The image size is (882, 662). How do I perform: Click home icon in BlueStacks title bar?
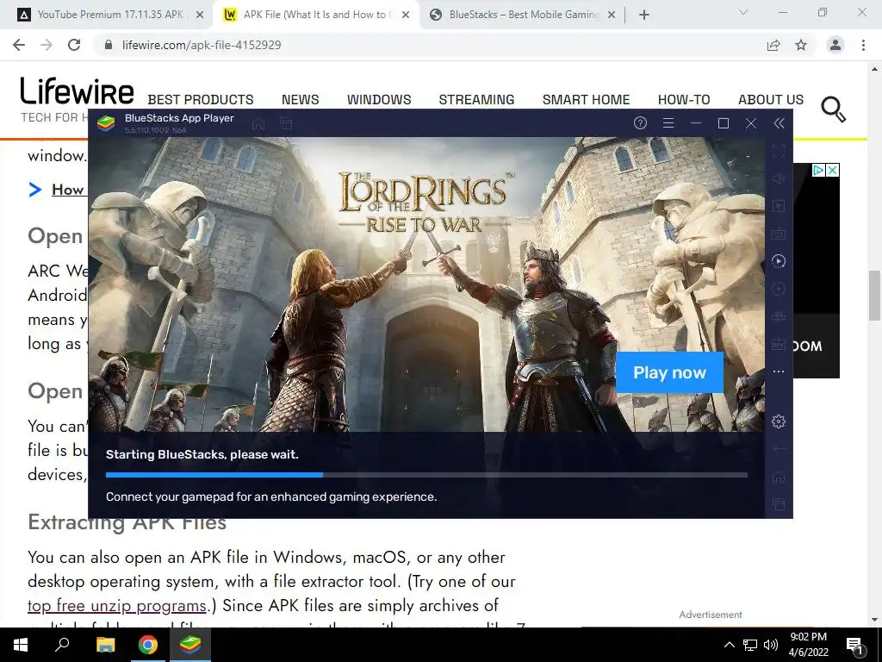click(258, 123)
